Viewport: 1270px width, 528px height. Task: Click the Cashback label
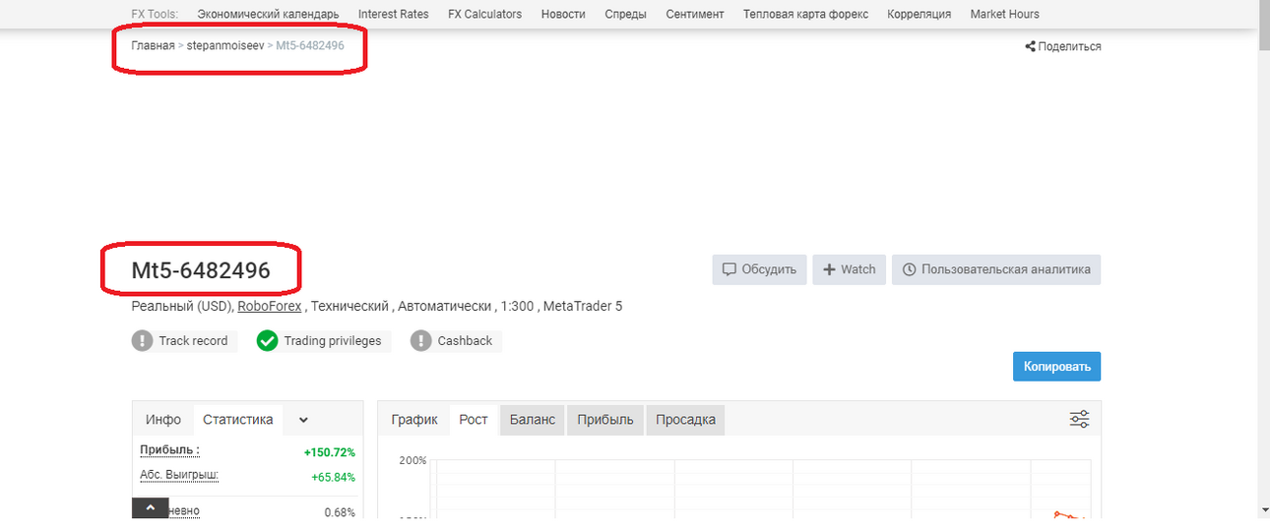point(465,341)
